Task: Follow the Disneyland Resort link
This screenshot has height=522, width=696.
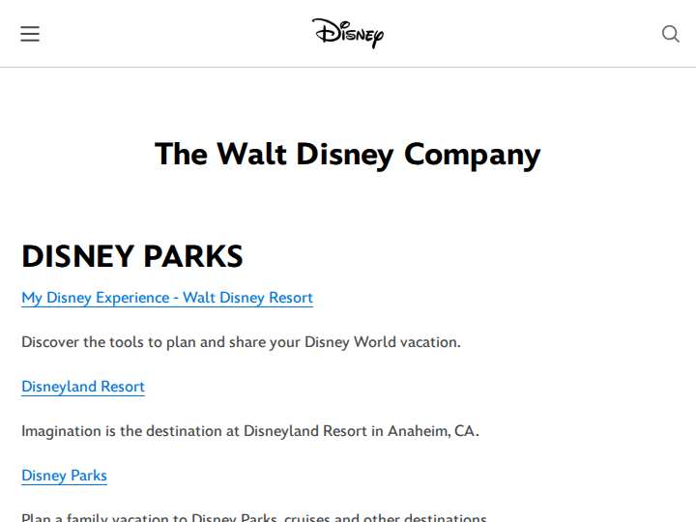Action: pos(83,387)
